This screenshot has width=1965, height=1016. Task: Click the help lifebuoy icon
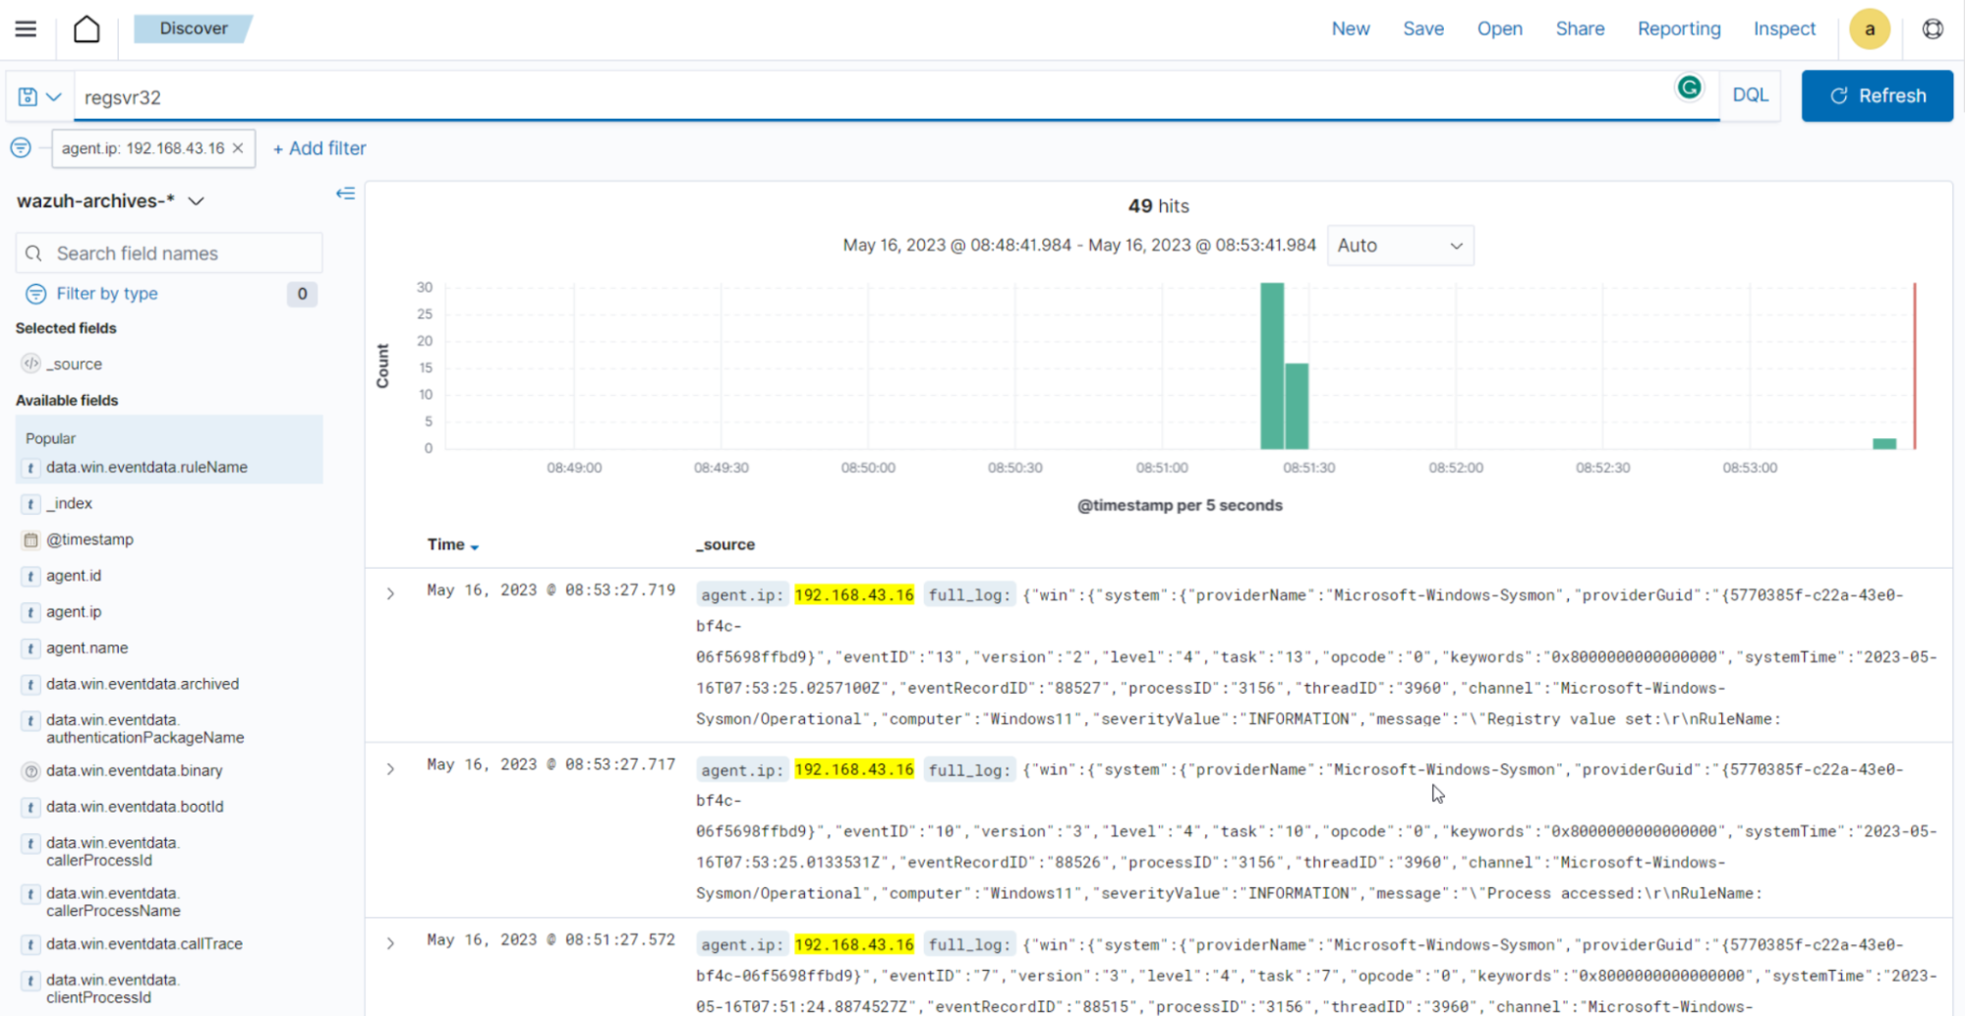pos(1933,28)
